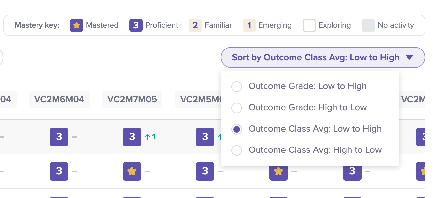Select Outcome Grade: High to Low radio
Image resolution: width=444 pixels, height=198 pixels.
pyautogui.click(x=237, y=108)
